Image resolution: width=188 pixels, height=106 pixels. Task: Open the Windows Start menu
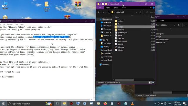[x=3, y=103]
